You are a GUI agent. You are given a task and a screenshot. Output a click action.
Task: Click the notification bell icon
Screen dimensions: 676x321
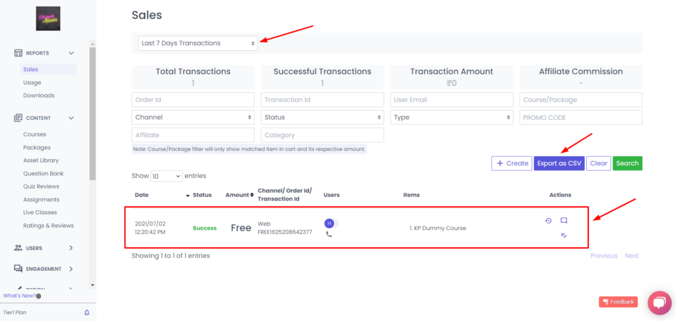(x=86, y=312)
